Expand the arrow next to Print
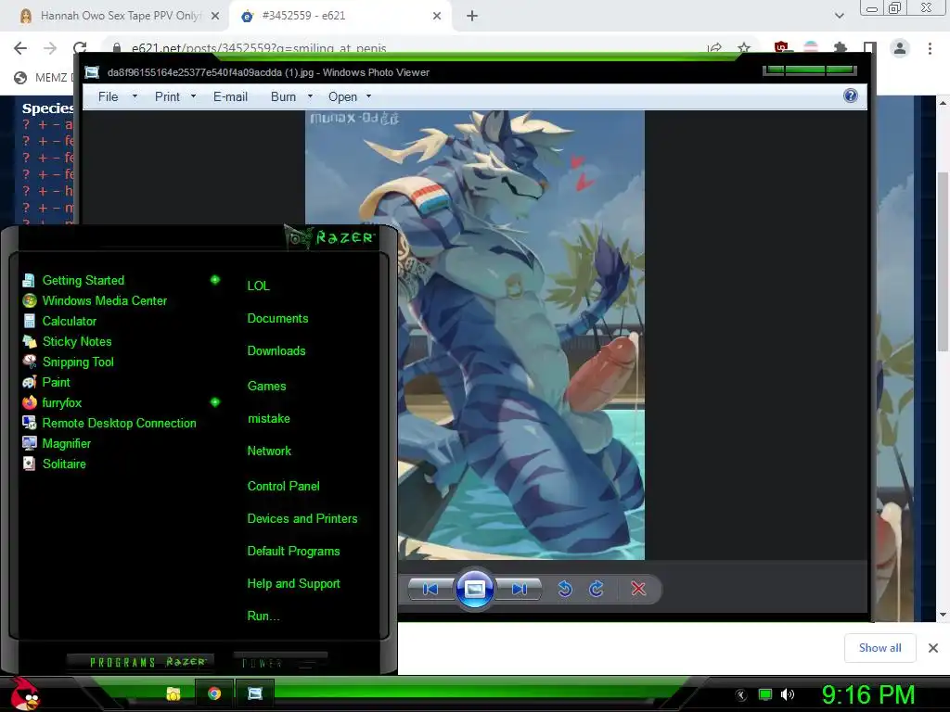 click(193, 96)
